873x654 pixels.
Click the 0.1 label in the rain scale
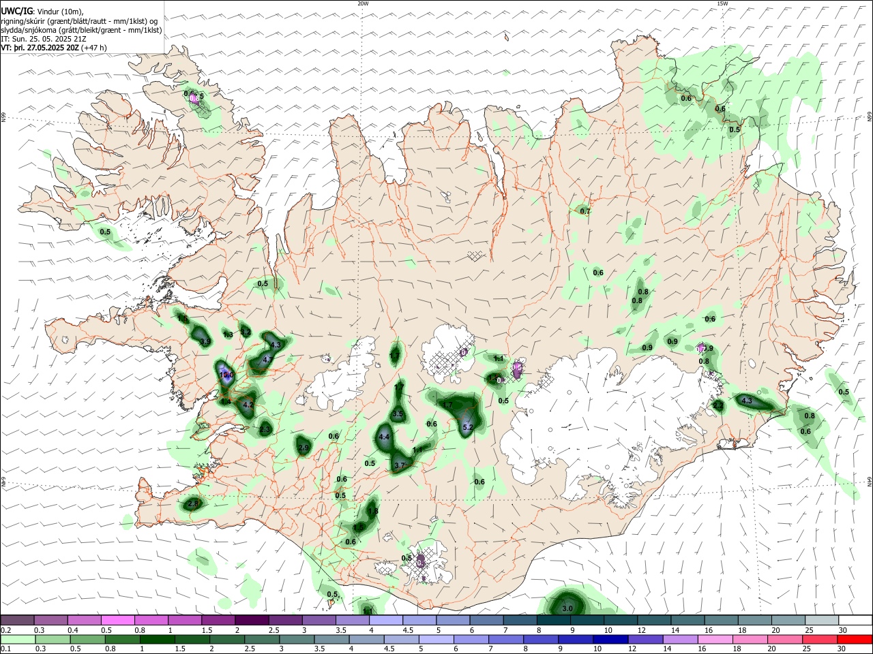click(x=5, y=649)
